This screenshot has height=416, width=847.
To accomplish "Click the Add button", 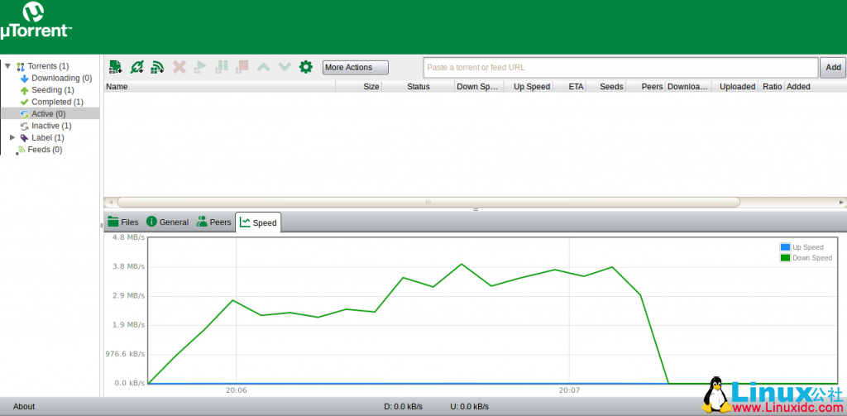I will click(833, 68).
